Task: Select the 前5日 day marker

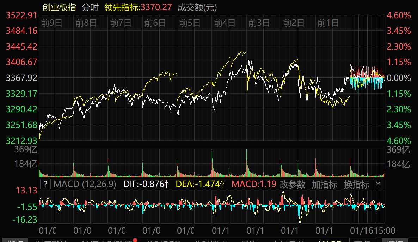Action: tap(190, 23)
